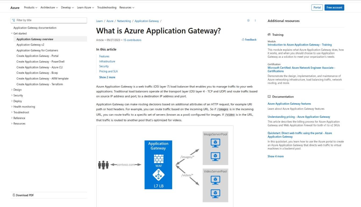Expand the Security tree section

pos(17,95)
